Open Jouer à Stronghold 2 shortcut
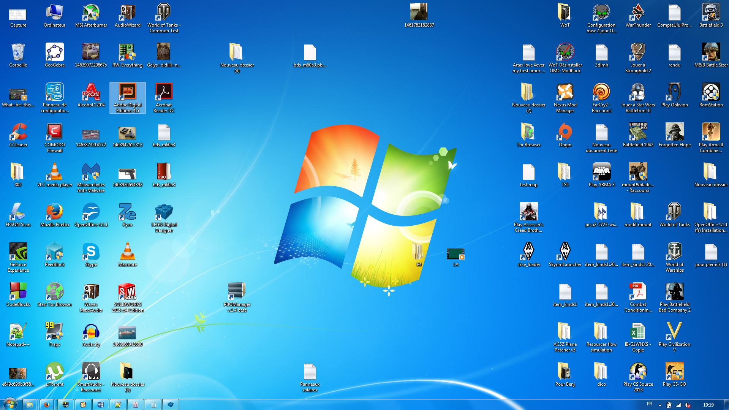 tap(638, 59)
